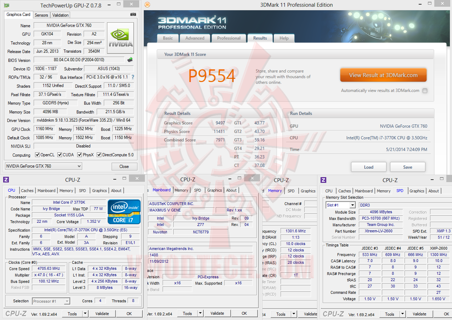Select the Memory tab in the Mainboard CPU-Z window
The width and height of the screenshot is (452, 320).
point(181,190)
